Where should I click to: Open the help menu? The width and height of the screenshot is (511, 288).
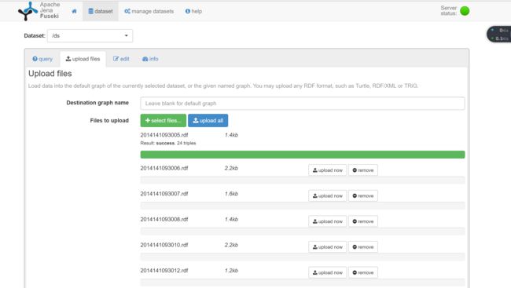pos(193,11)
